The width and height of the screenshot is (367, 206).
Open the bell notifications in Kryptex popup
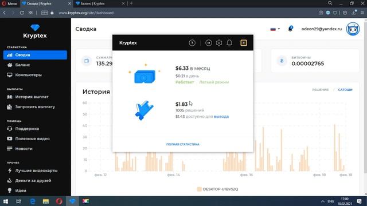[229, 43]
